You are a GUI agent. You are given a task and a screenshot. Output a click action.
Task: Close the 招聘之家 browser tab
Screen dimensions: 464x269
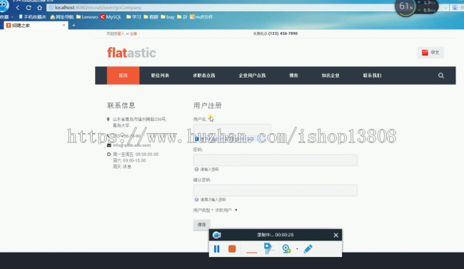click(64, 26)
